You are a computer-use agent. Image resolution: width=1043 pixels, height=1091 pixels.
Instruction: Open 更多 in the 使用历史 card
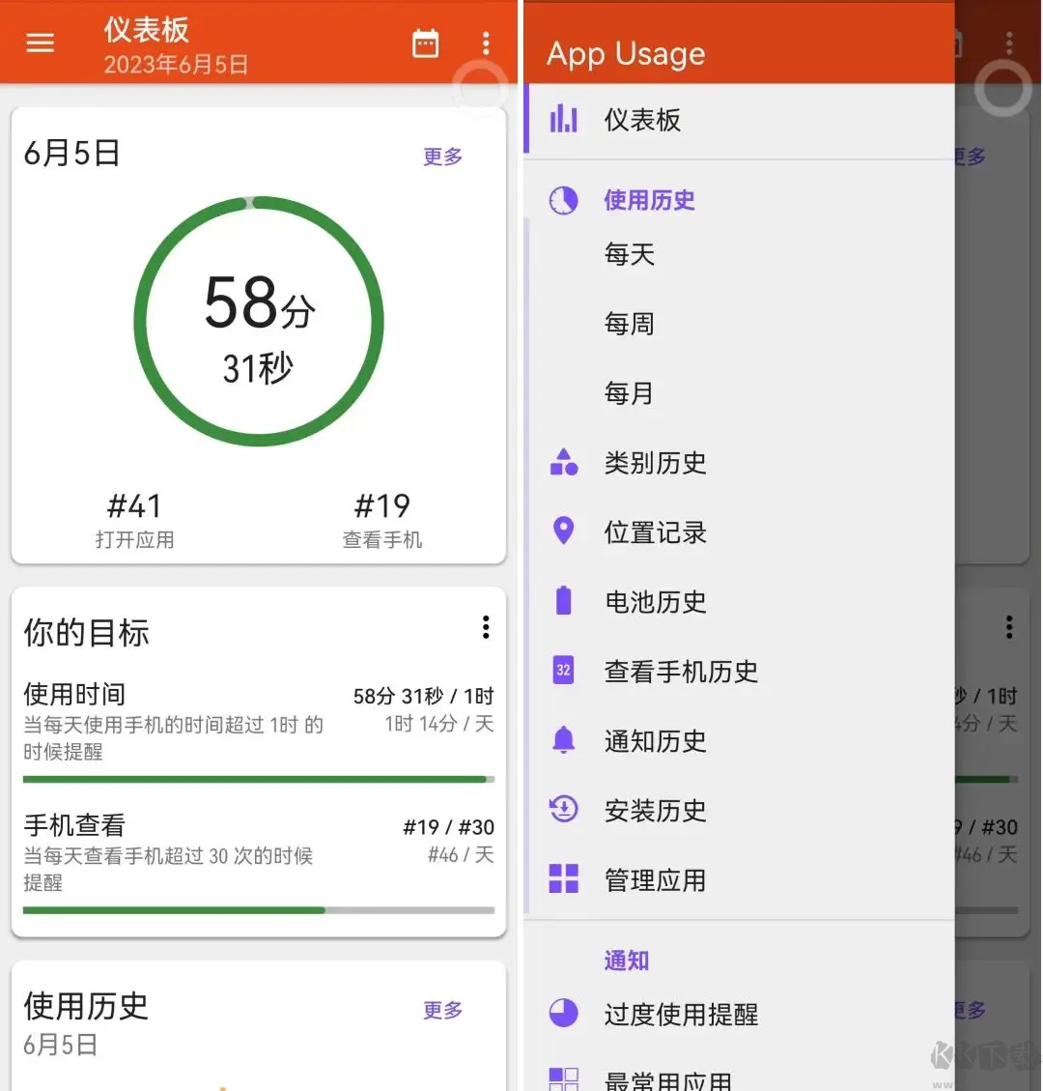tap(441, 1011)
